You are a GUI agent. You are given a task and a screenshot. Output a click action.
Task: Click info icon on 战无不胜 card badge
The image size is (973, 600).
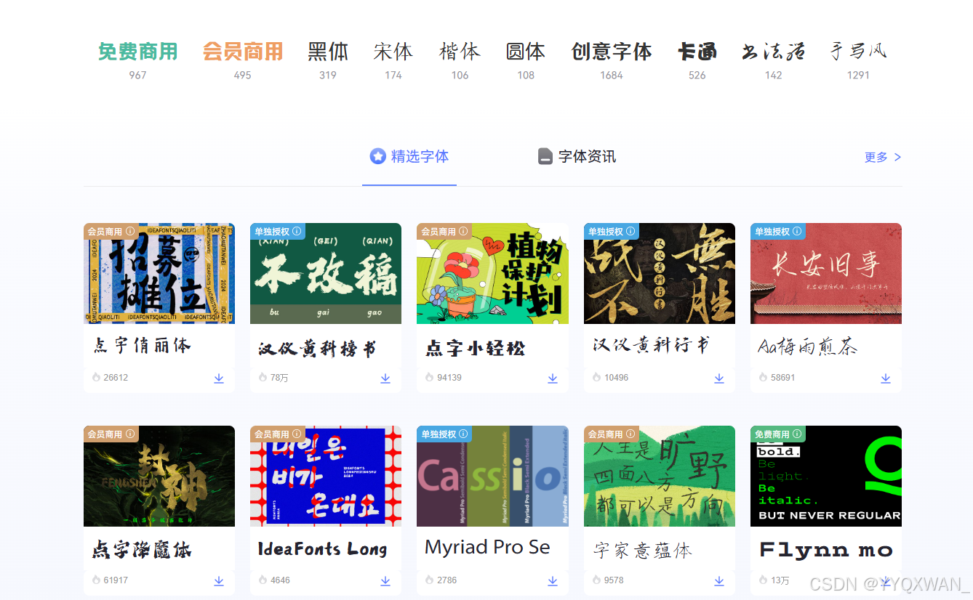[630, 231]
